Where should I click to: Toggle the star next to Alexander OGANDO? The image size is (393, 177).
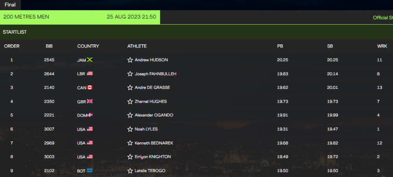point(130,116)
